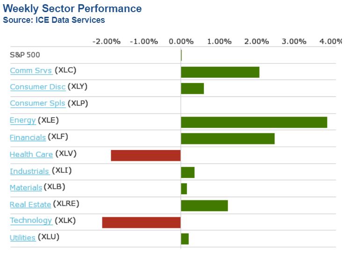
Task: Click the Weekly Sector Performance title
Action: (x=72, y=8)
